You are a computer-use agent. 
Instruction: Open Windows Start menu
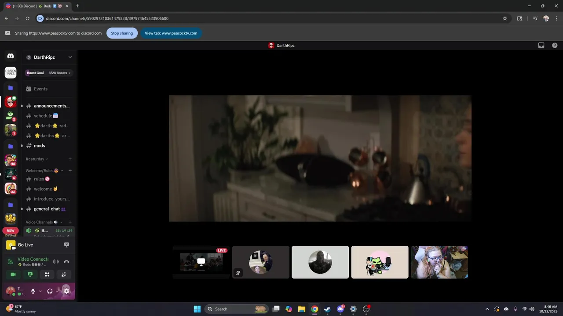tap(197, 309)
